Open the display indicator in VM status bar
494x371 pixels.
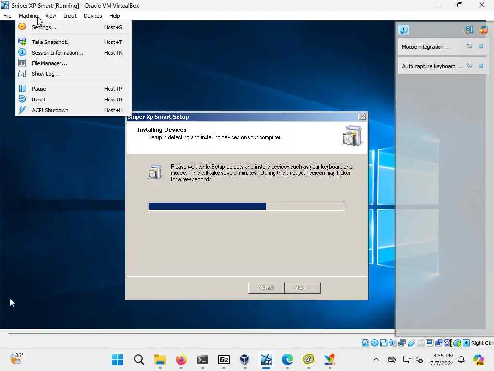click(x=429, y=343)
